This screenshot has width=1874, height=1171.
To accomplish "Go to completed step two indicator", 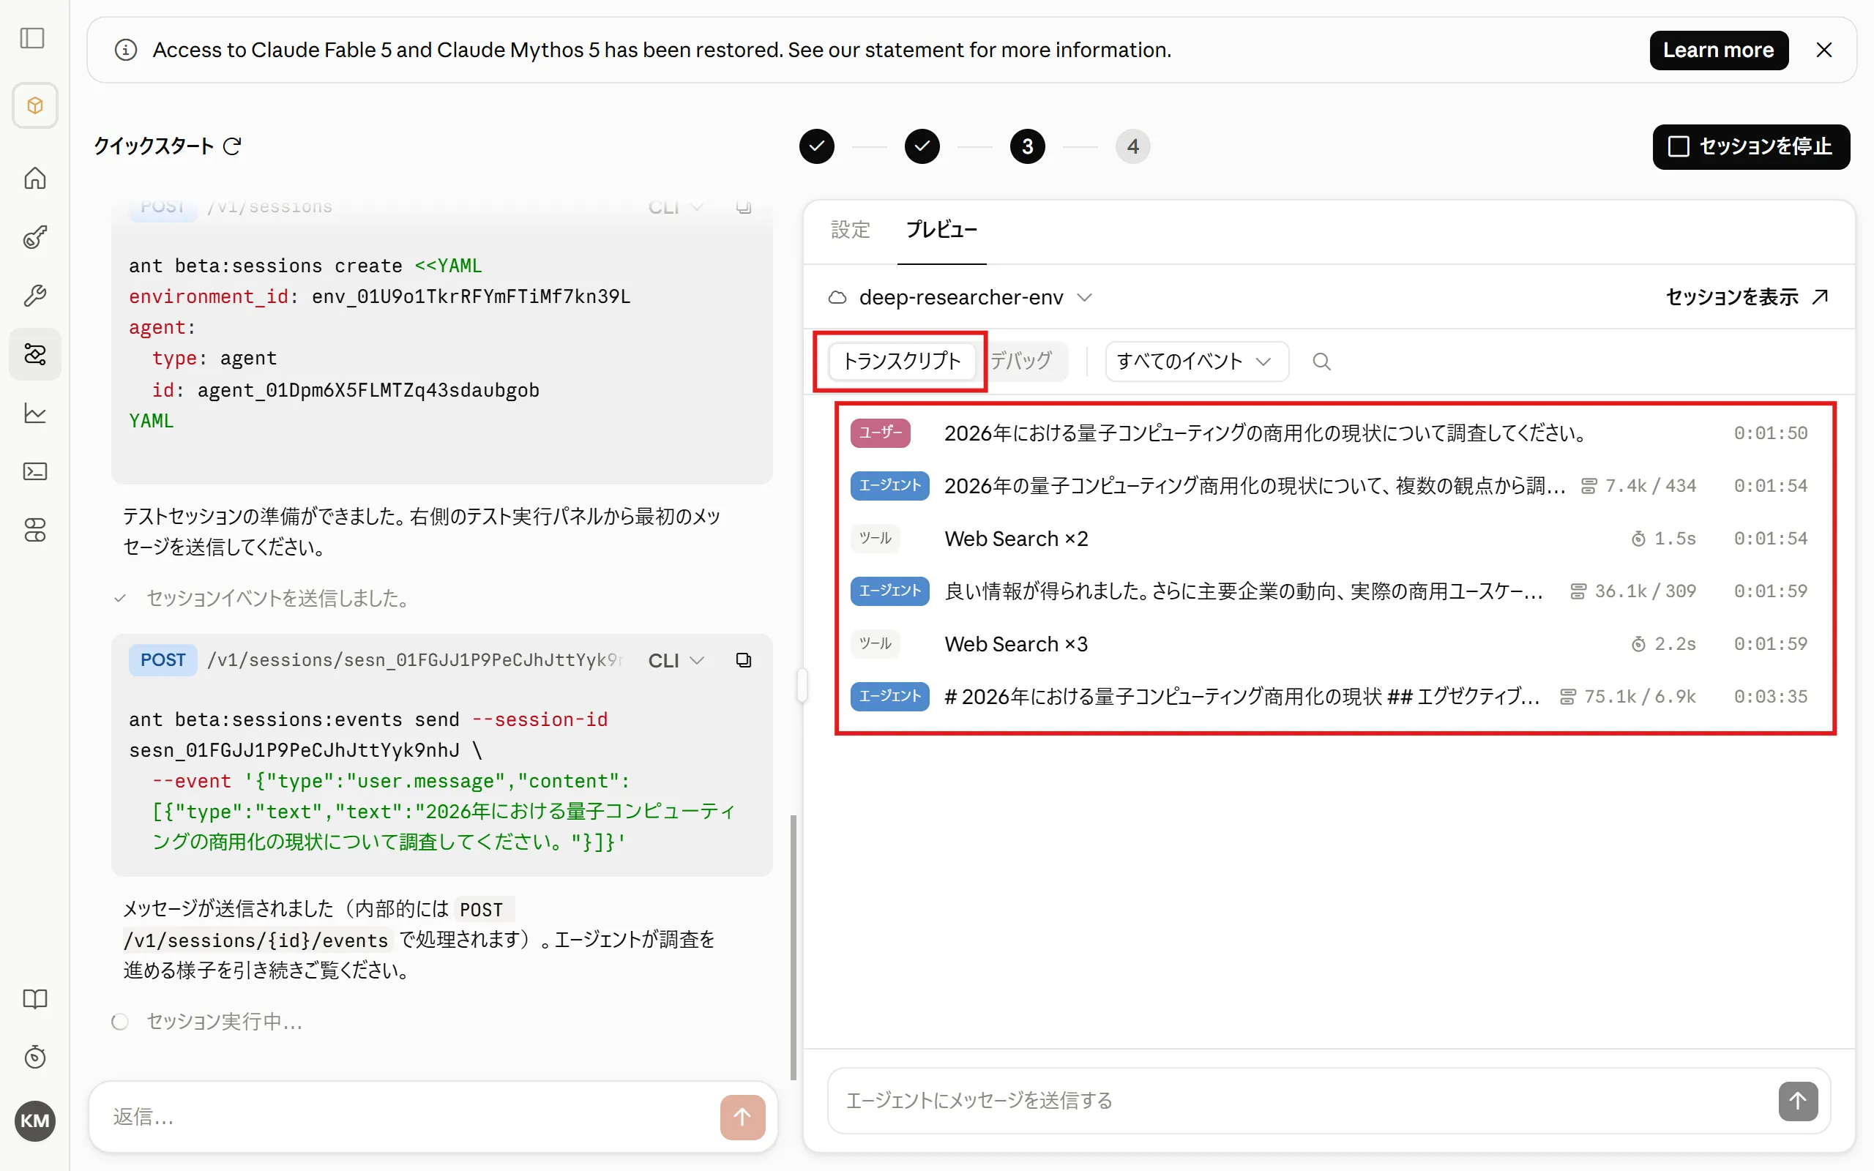I will [922, 146].
